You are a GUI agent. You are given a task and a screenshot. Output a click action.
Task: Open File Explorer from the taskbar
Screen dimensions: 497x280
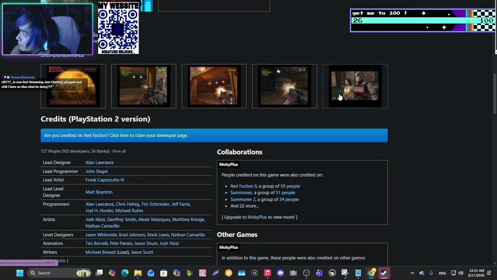[x=138, y=273]
